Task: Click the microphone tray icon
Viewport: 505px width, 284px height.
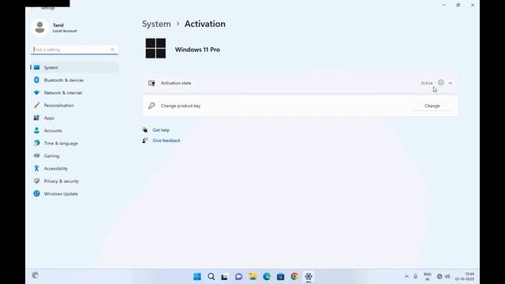Action: tap(416, 277)
